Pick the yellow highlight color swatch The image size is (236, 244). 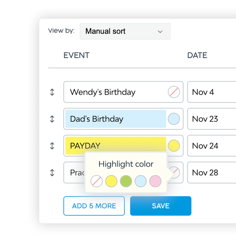(111, 181)
